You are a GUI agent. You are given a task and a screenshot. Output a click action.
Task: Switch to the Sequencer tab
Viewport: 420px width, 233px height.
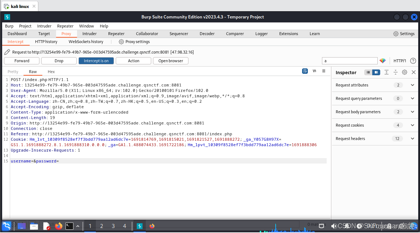[x=179, y=34]
